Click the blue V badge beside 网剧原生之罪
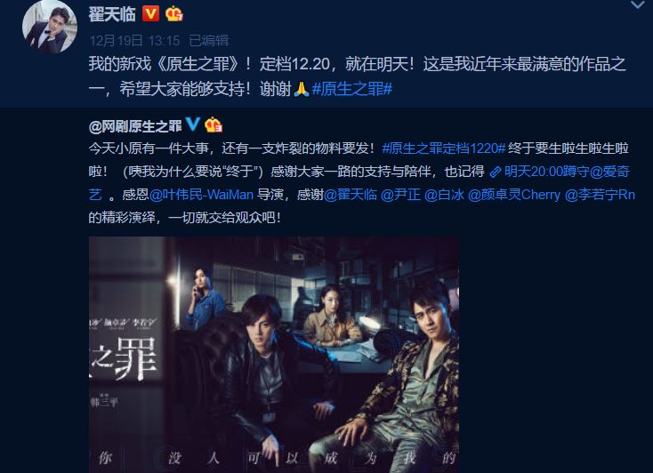The height and width of the screenshot is (473, 653). pos(192,124)
